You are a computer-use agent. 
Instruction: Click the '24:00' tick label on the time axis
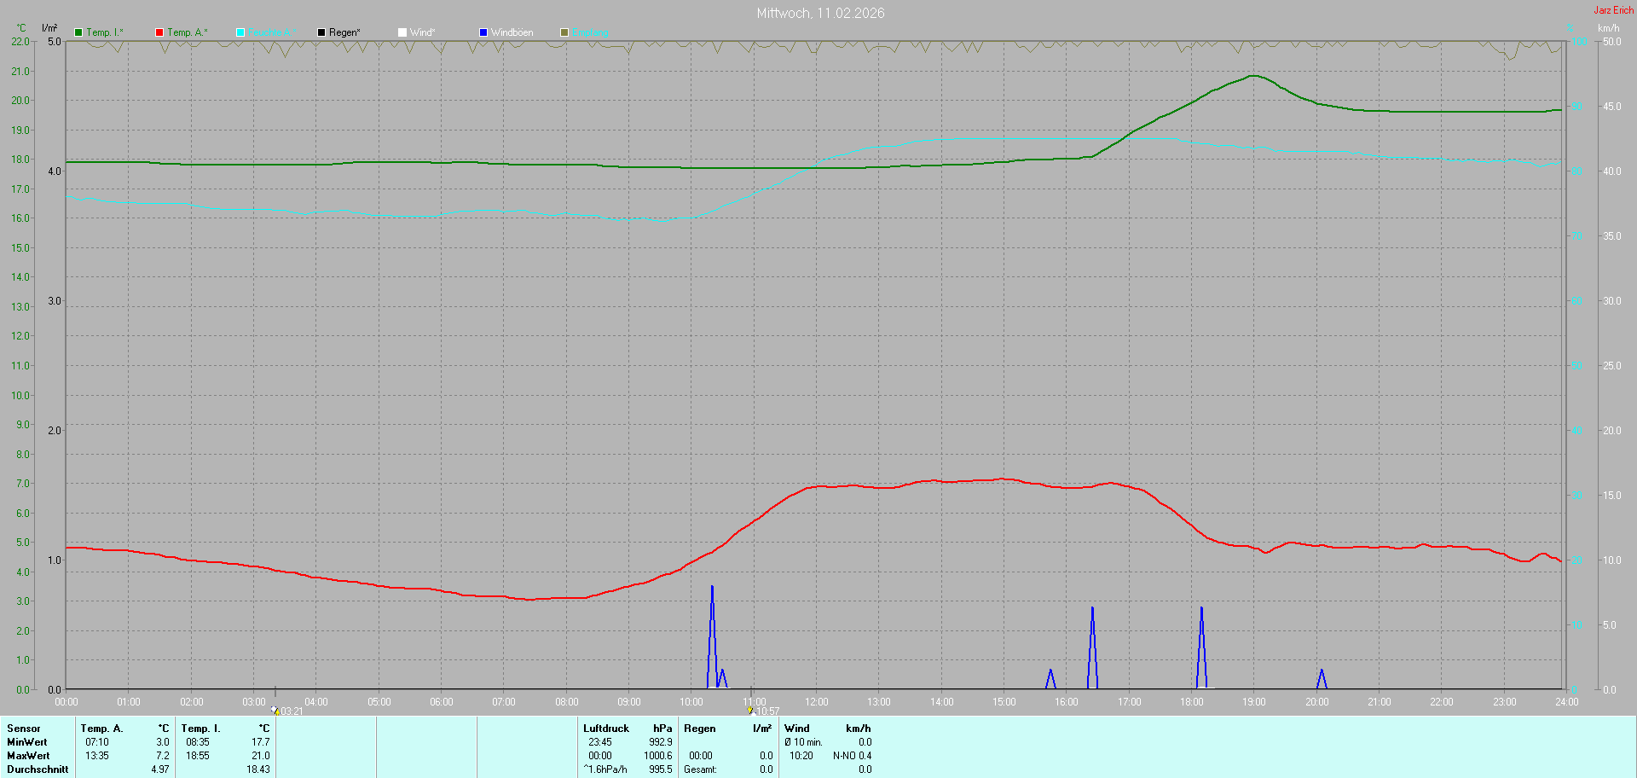(x=1567, y=702)
